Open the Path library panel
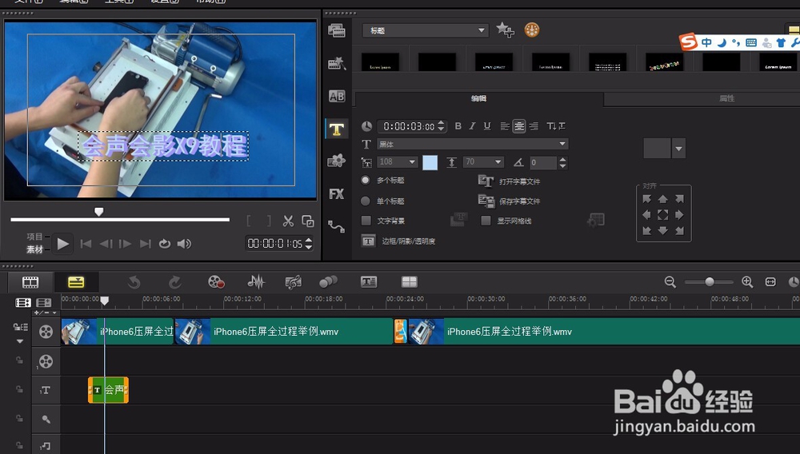The image size is (800, 454). (x=336, y=226)
